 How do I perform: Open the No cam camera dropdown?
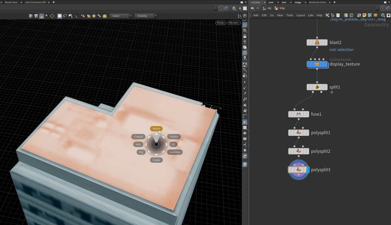pos(234,23)
